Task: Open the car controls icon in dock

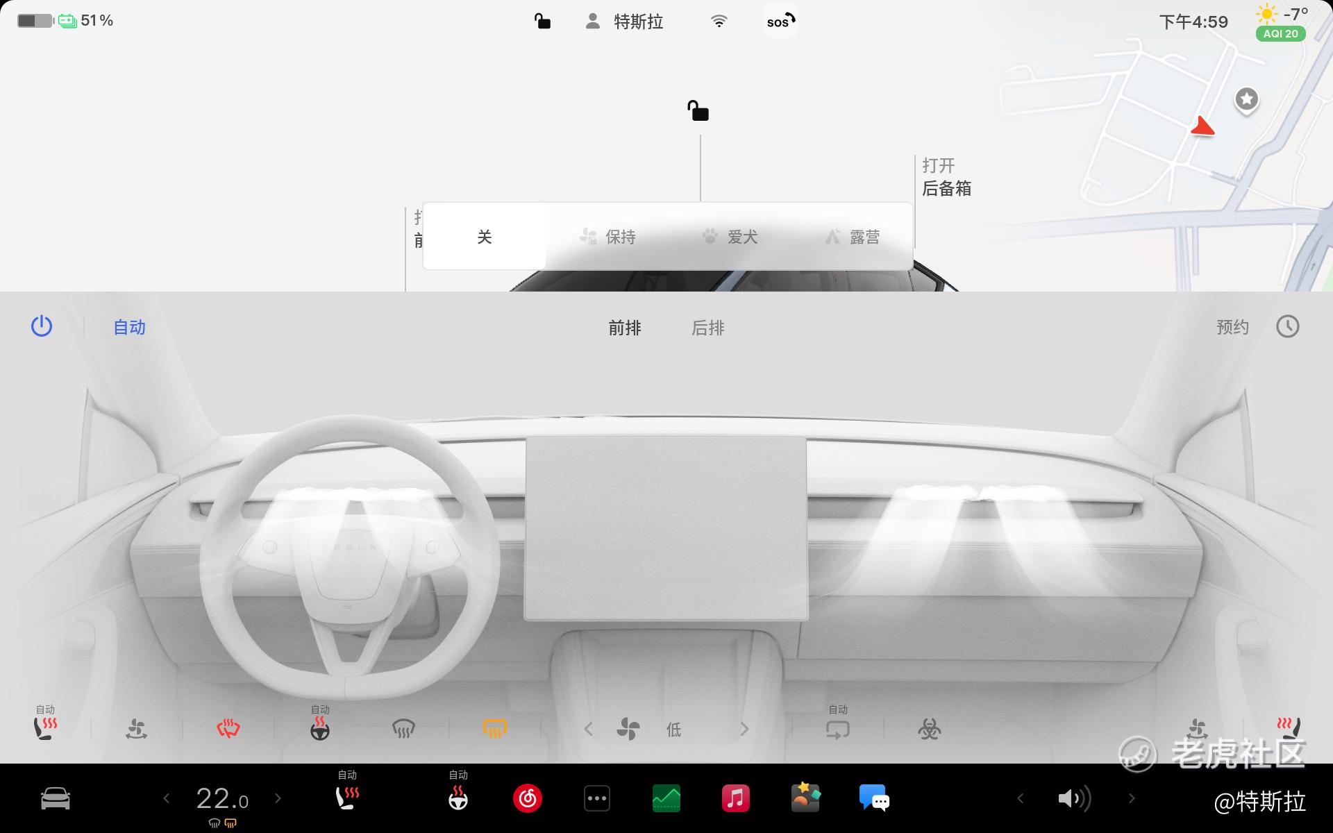Action: tap(56, 798)
